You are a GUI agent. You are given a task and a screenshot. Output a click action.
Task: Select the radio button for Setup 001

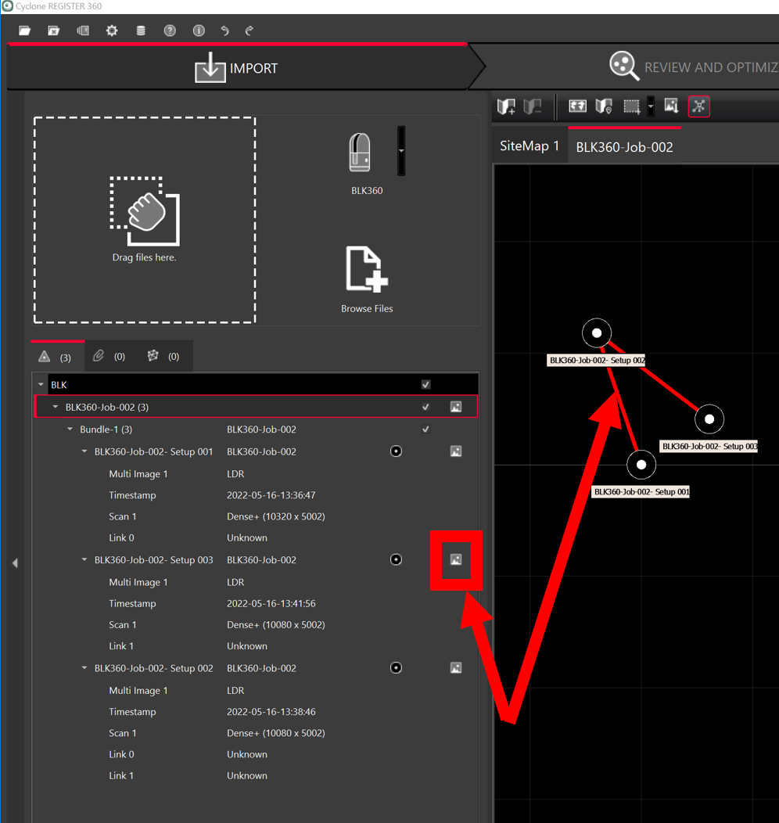point(396,451)
